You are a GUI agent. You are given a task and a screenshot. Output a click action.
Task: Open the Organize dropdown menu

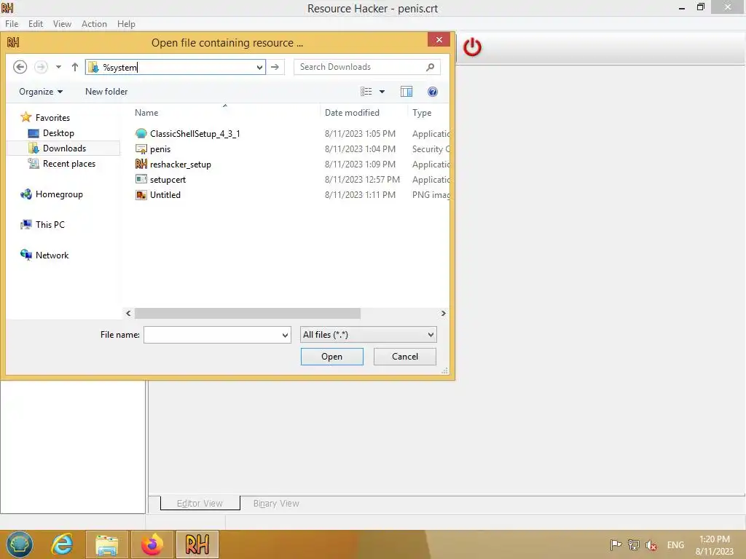pos(41,92)
